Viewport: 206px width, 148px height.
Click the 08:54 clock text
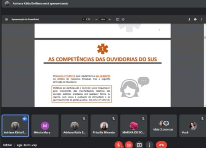point(7,145)
